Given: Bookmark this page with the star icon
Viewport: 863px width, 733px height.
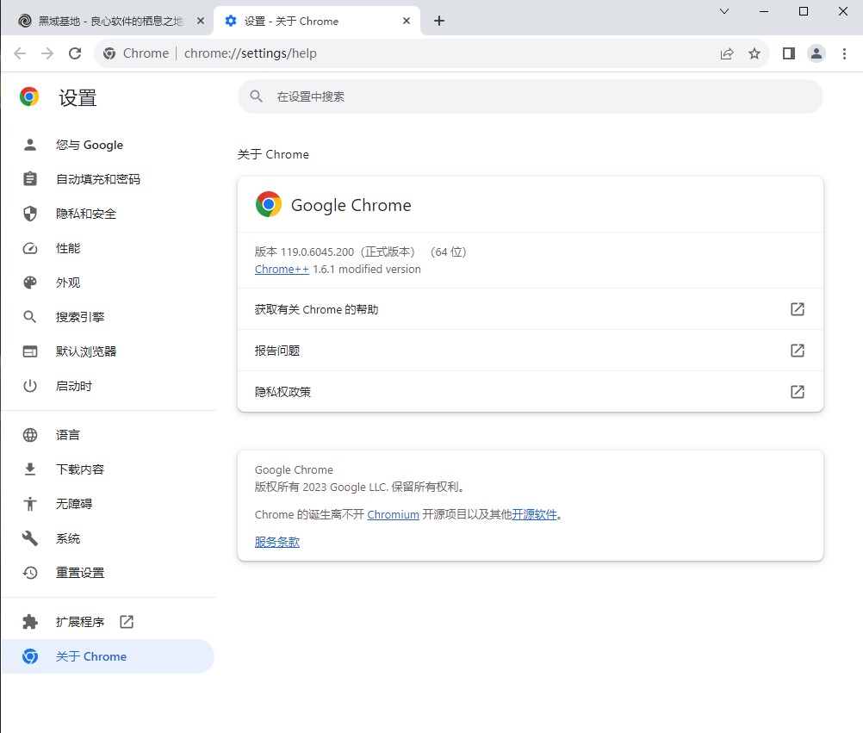Looking at the screenshot, I should [x=754, y=53].
